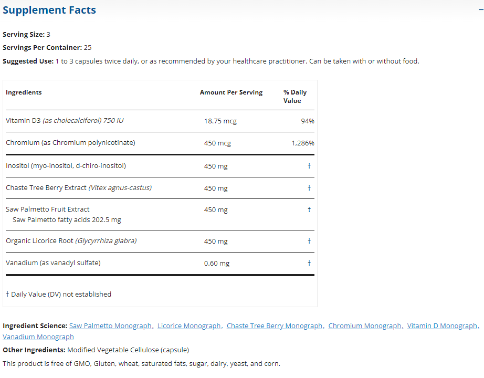
Task: Collapse the Supplement Facts section minus icon
Action: pos(481,10)
